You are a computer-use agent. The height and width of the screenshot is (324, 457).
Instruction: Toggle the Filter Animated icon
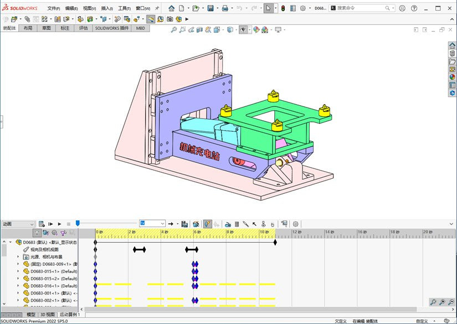(46, 233)
